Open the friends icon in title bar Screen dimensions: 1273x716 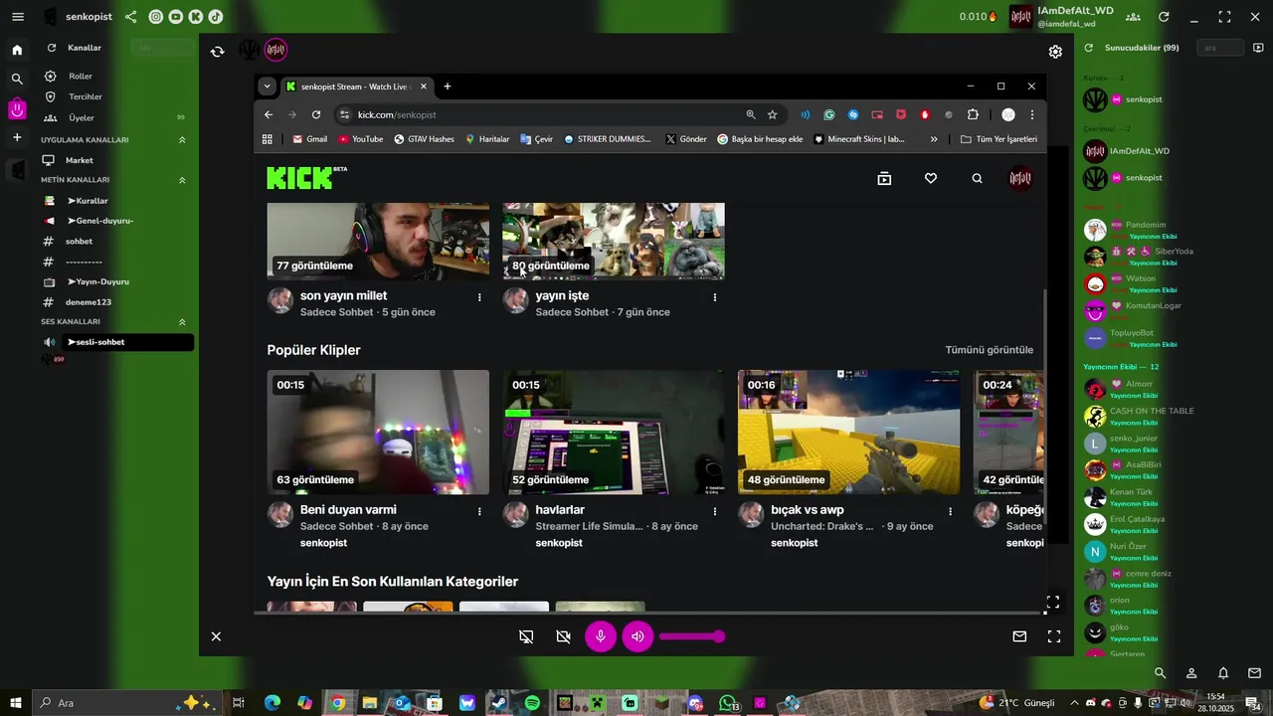pyautogui.click(x=1133, y=17)
